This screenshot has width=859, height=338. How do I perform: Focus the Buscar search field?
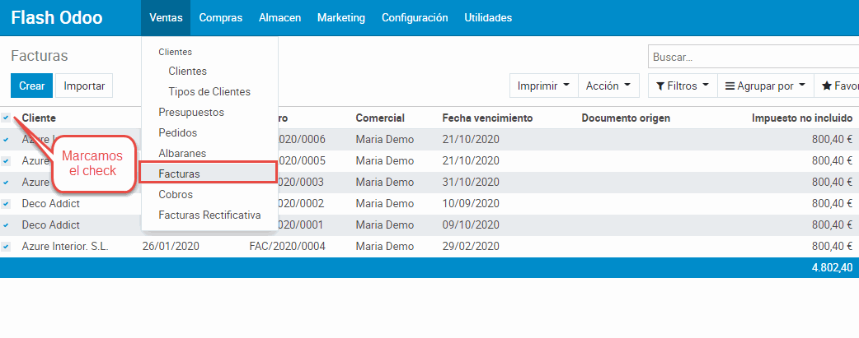(752, 58)
